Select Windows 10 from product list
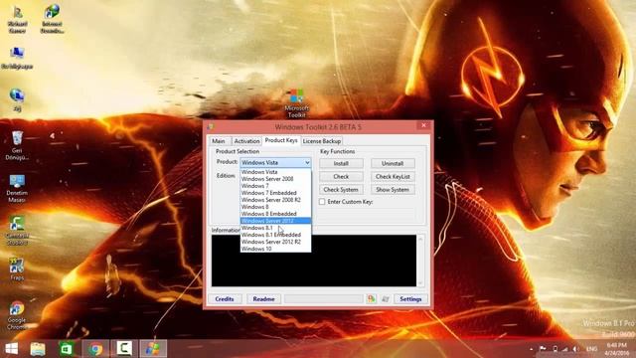Screen dimensions: 636x358 click(x=276, y=249)
